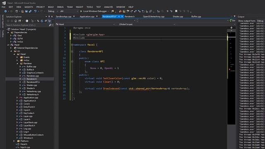Switch to the Application.cpp tab
265x149 pixels.
pos(87,17)
